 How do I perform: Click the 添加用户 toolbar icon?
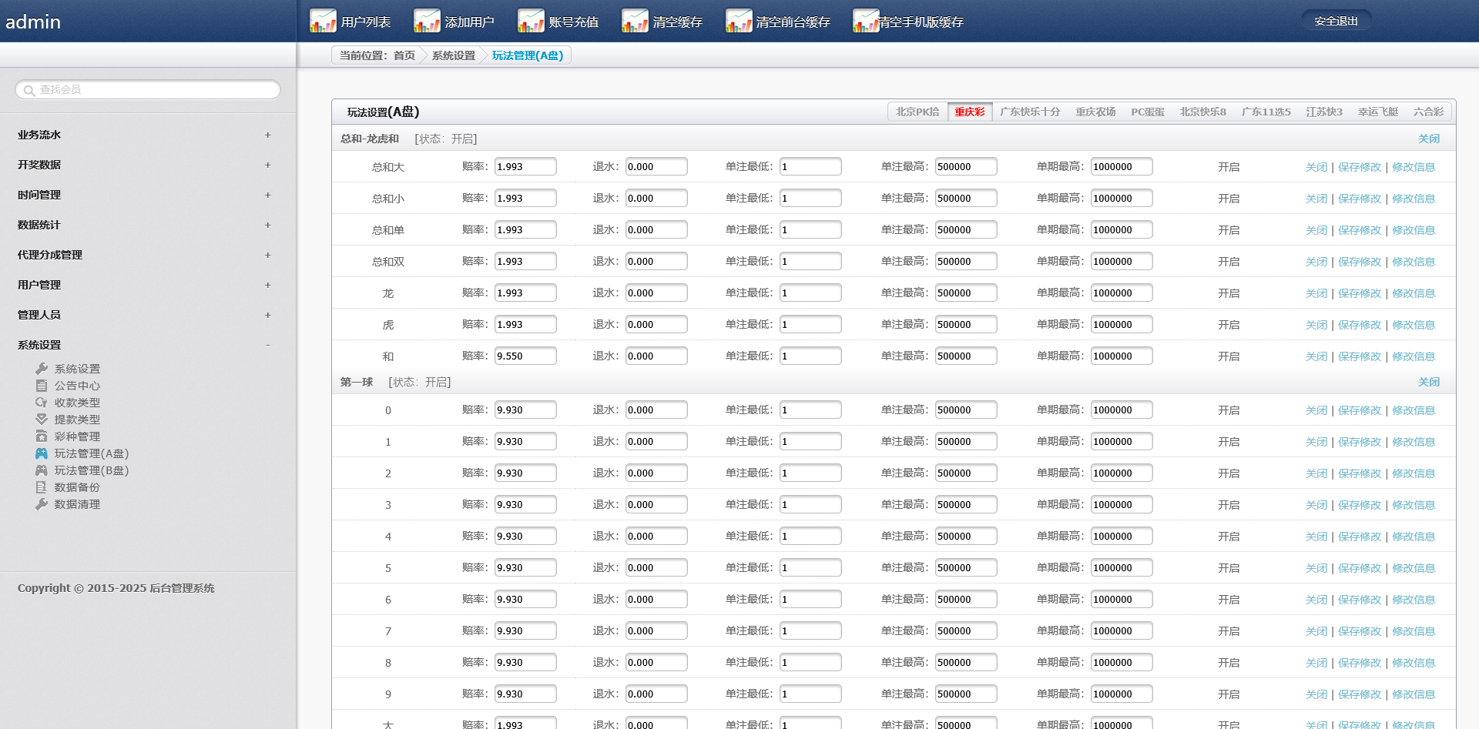coord(427,21)
